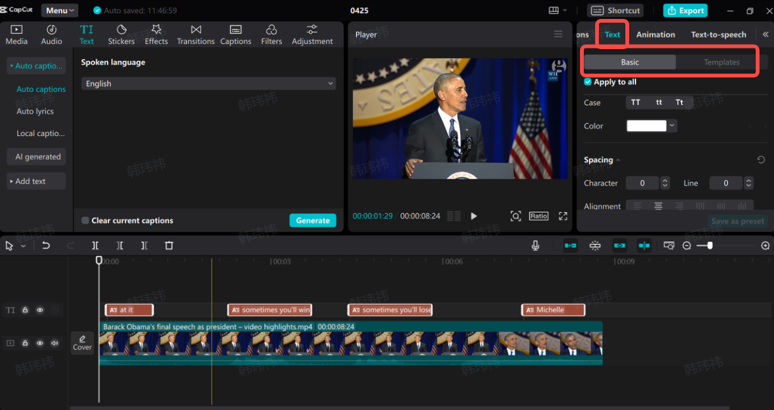Image resolution: width=774 pixels, height=410 pixels.
Task: Click the Cover edit button
Action: (x=83, y=343)
